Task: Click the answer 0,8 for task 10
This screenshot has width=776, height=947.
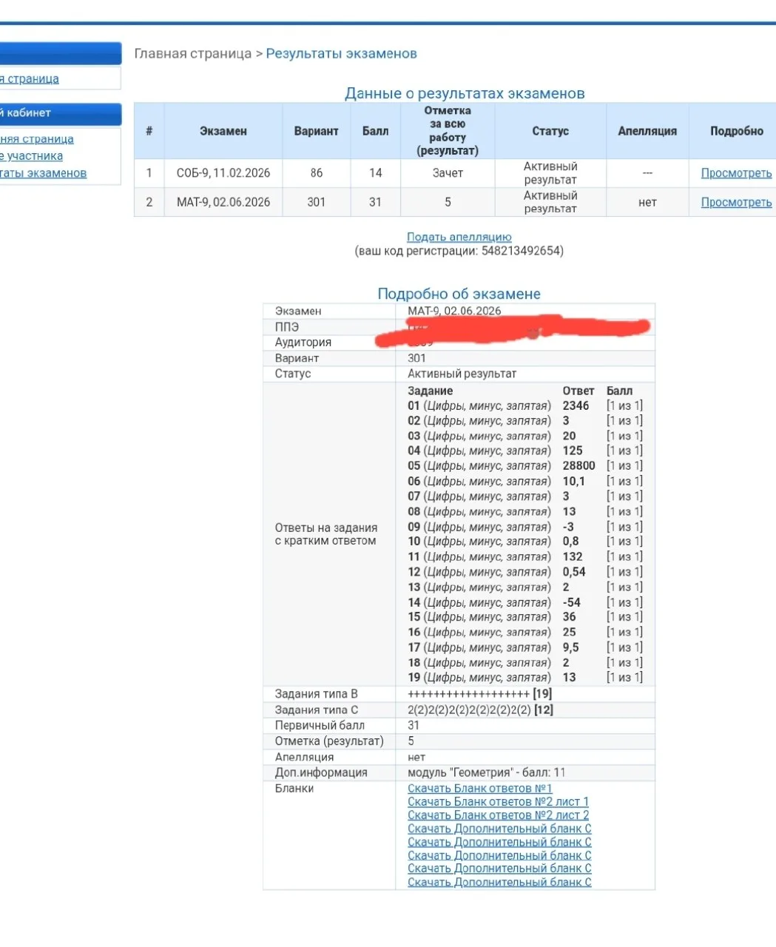Action: pos(570,542)
